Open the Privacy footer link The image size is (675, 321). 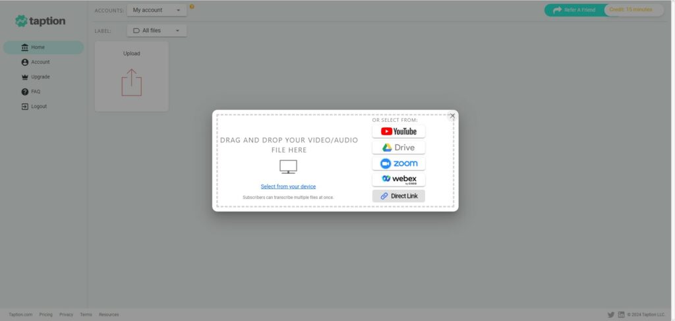[x=67, y=314]
